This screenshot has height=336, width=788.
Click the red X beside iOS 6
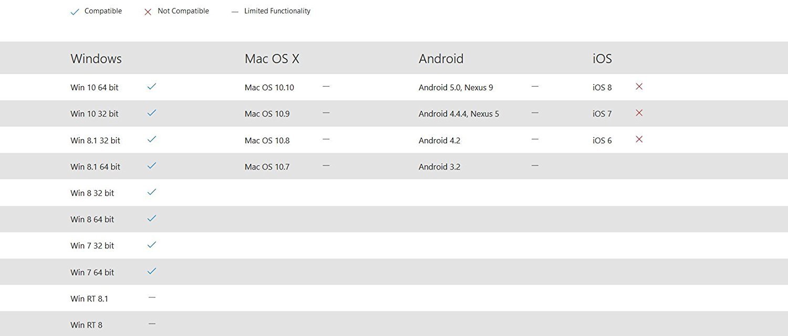(x=639, y=139)
